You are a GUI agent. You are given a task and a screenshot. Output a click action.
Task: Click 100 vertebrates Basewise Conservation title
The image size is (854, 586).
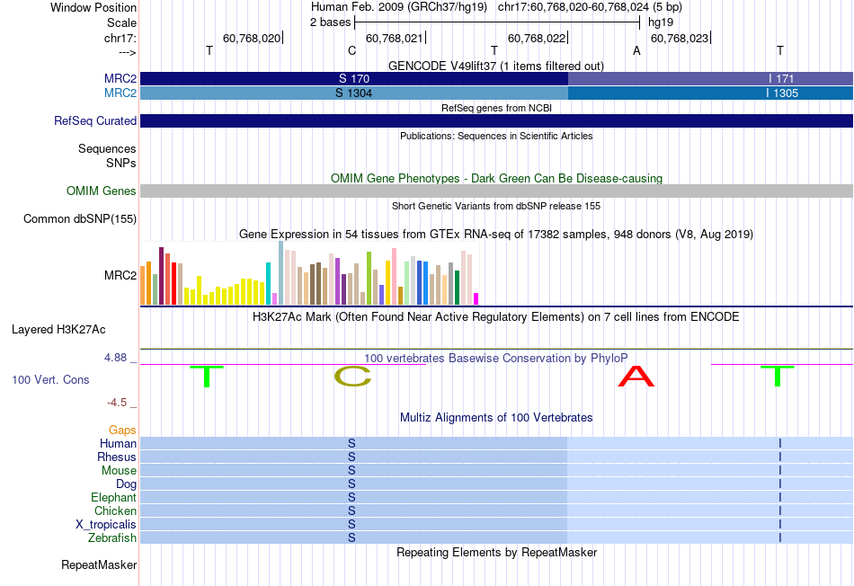click(496, 358)
